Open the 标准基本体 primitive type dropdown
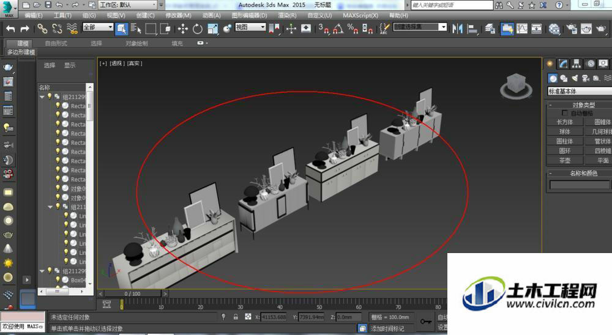Screen dimensions: 612x335 [580, 91]
